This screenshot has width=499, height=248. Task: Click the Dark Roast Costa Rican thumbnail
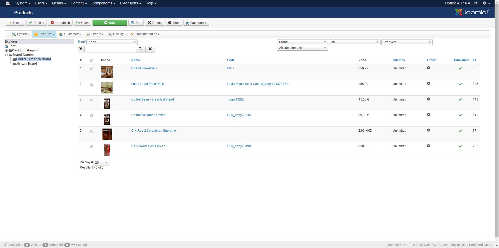(x=107, y=150)
